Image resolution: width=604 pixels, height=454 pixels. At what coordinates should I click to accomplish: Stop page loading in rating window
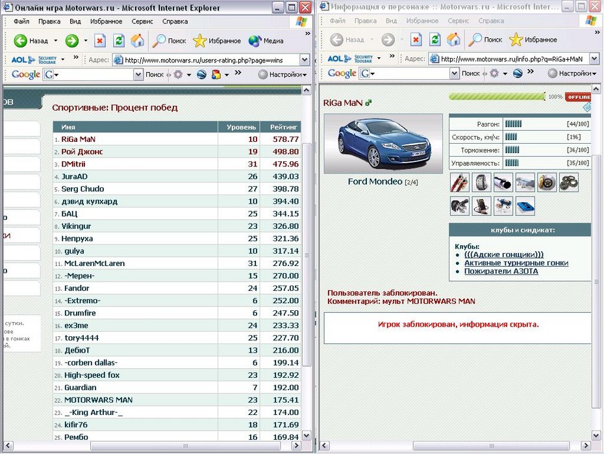pos(100,40)
